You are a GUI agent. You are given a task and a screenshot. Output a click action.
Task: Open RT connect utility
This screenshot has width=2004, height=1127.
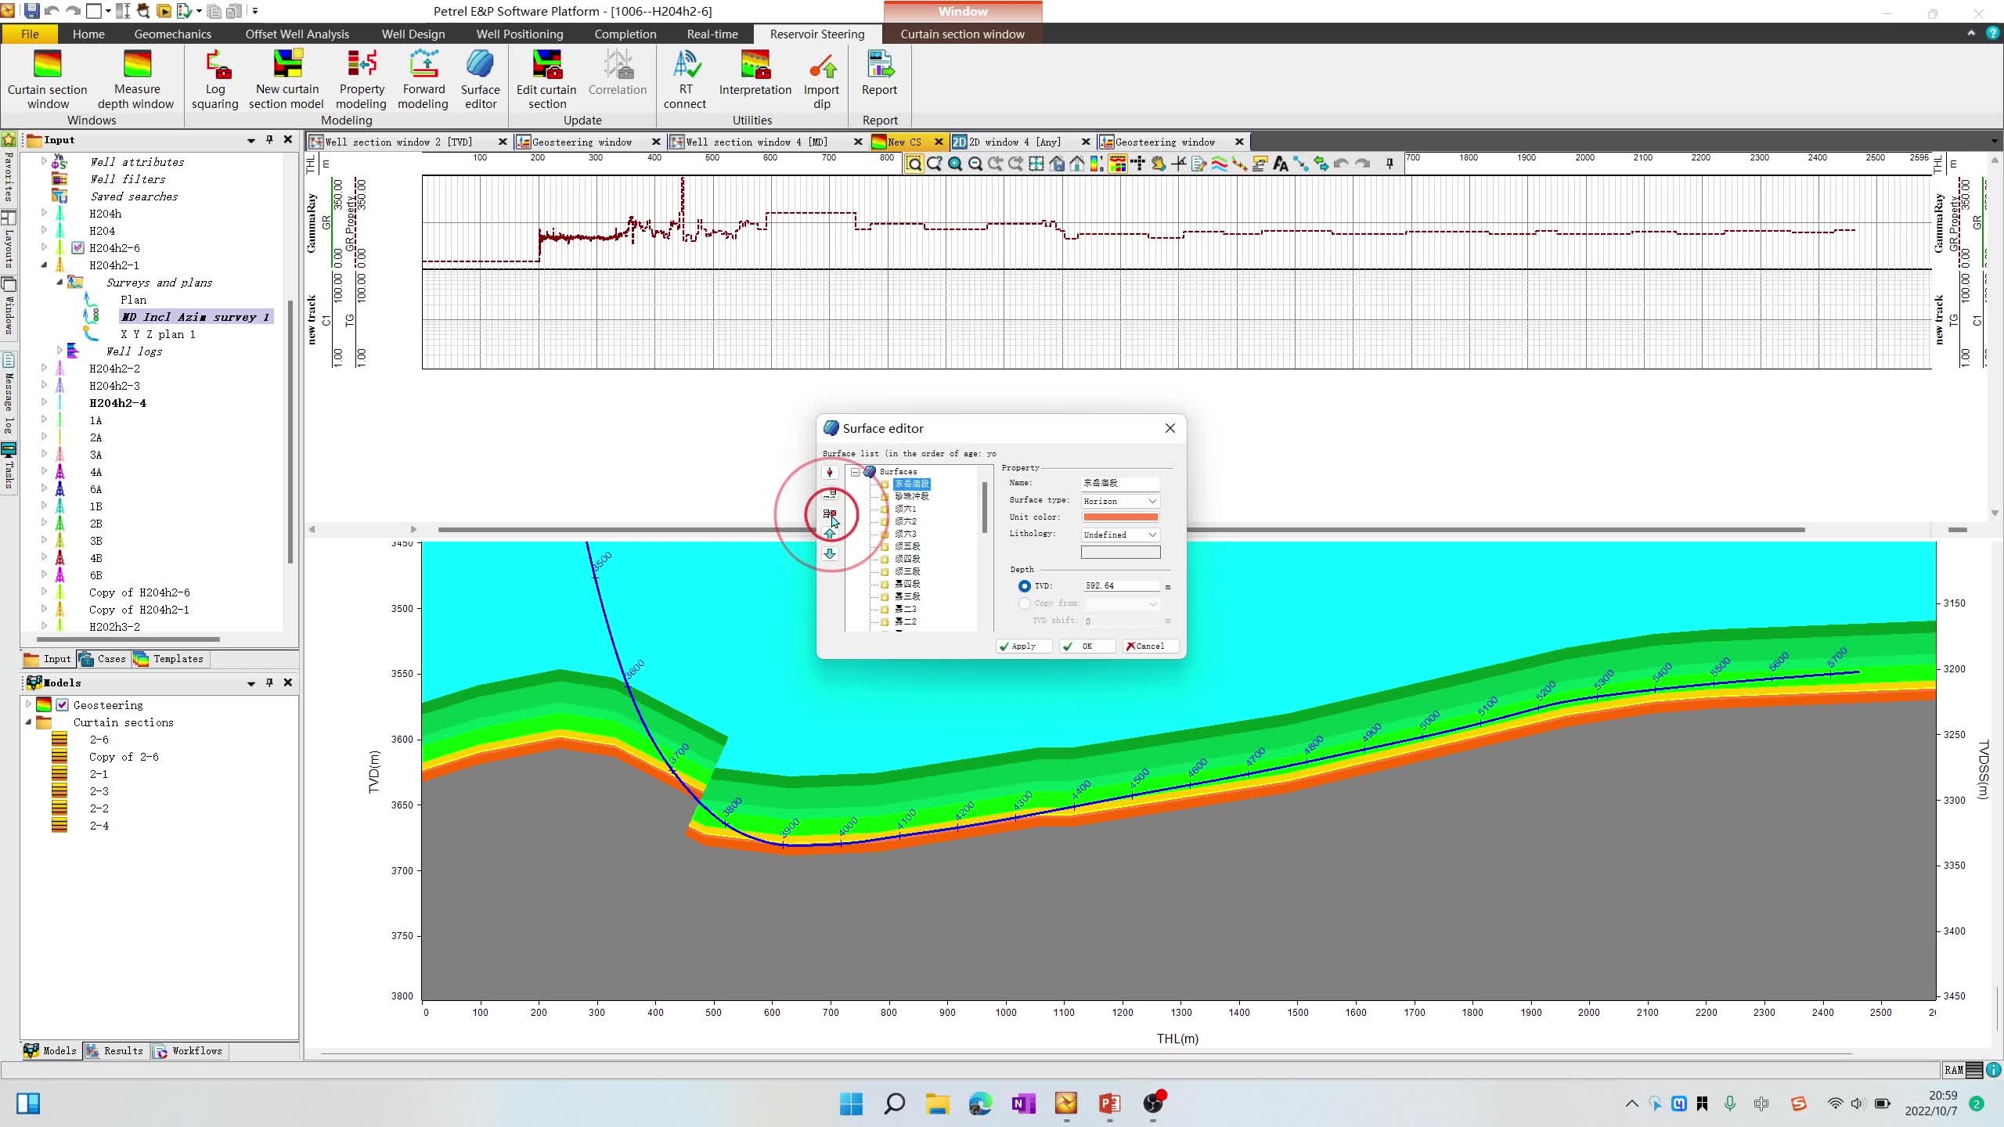pyautogui.click(x=685, y=79)
